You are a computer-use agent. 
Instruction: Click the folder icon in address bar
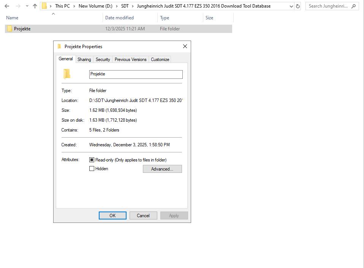click(44, 6)
